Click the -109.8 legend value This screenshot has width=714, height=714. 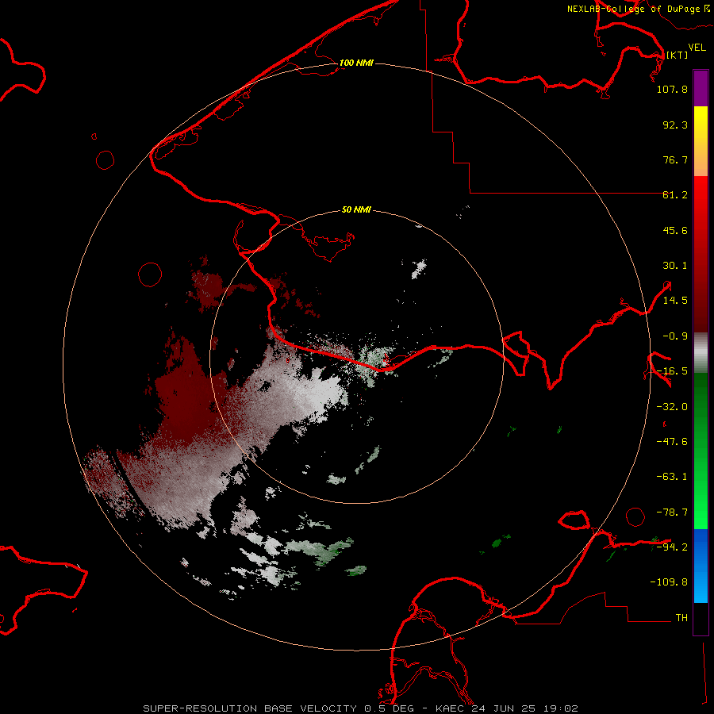pos(669,582)
